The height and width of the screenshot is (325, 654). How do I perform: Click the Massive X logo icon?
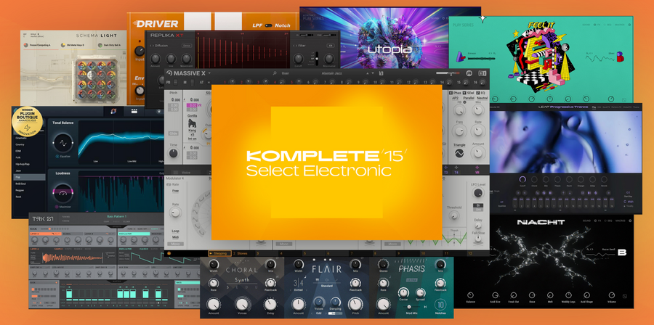[169, 74]
